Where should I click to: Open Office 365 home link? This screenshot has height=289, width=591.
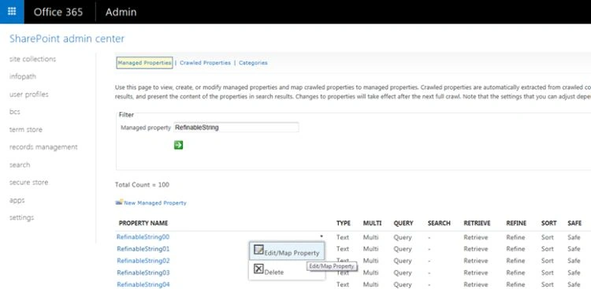[x=58, y=12]
